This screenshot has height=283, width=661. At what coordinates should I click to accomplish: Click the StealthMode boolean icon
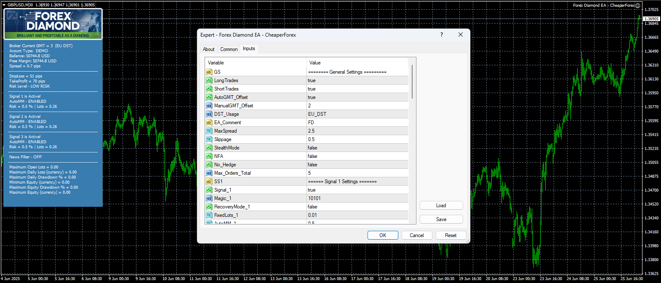(209, 148)
